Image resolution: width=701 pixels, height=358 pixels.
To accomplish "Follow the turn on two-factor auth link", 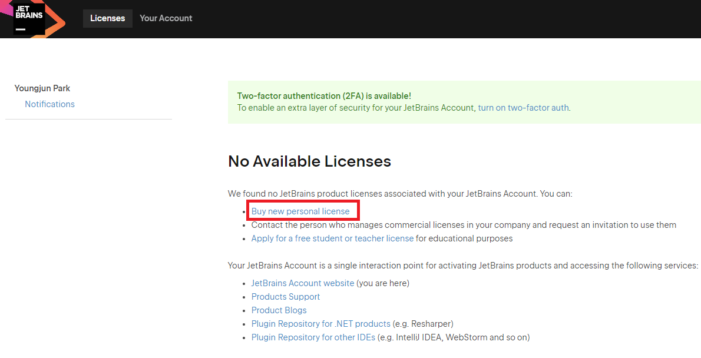I will click(x=523, y=108).
